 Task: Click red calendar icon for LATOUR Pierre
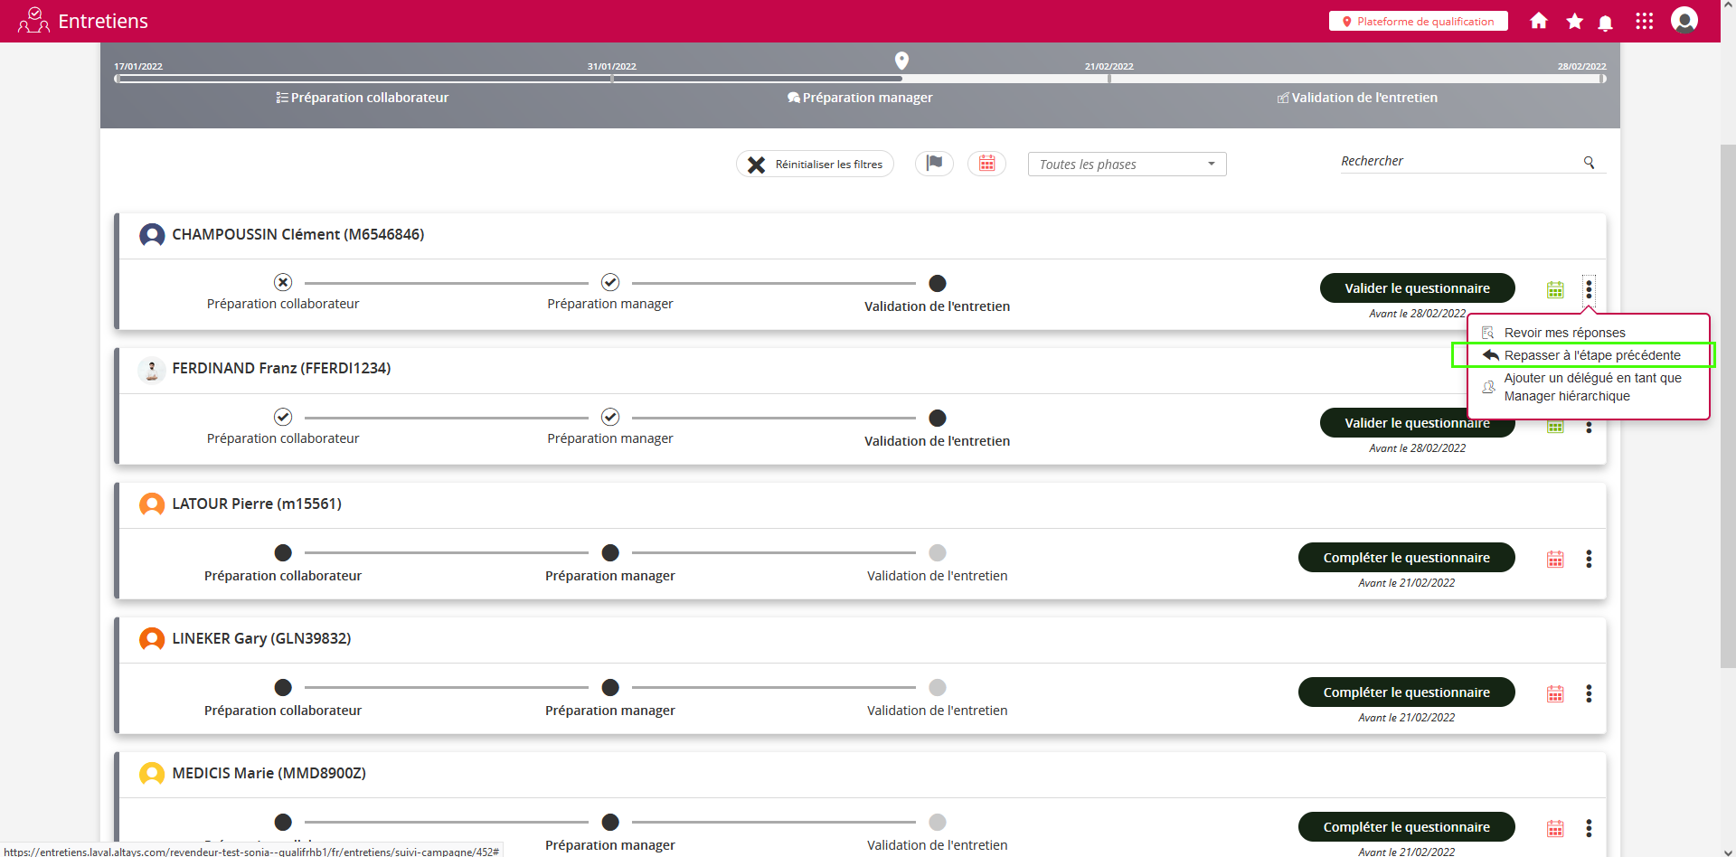pyautogui.click(x=1555, y=559)
